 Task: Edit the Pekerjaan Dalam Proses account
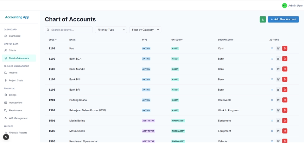(x=278, y=110)
